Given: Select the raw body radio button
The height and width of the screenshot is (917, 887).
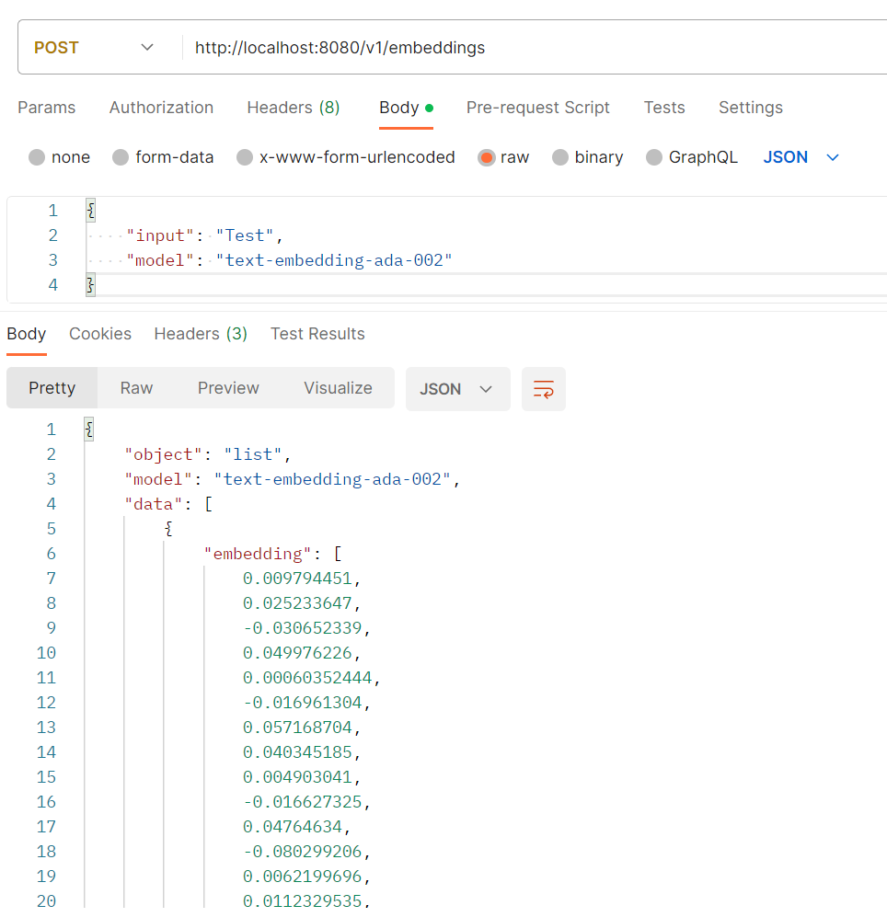Looking at the screenshot, I should [x=487, y=157].
